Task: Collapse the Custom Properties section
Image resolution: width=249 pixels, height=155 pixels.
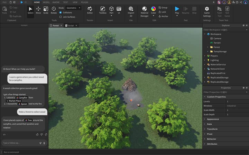Action: point(205,97)
